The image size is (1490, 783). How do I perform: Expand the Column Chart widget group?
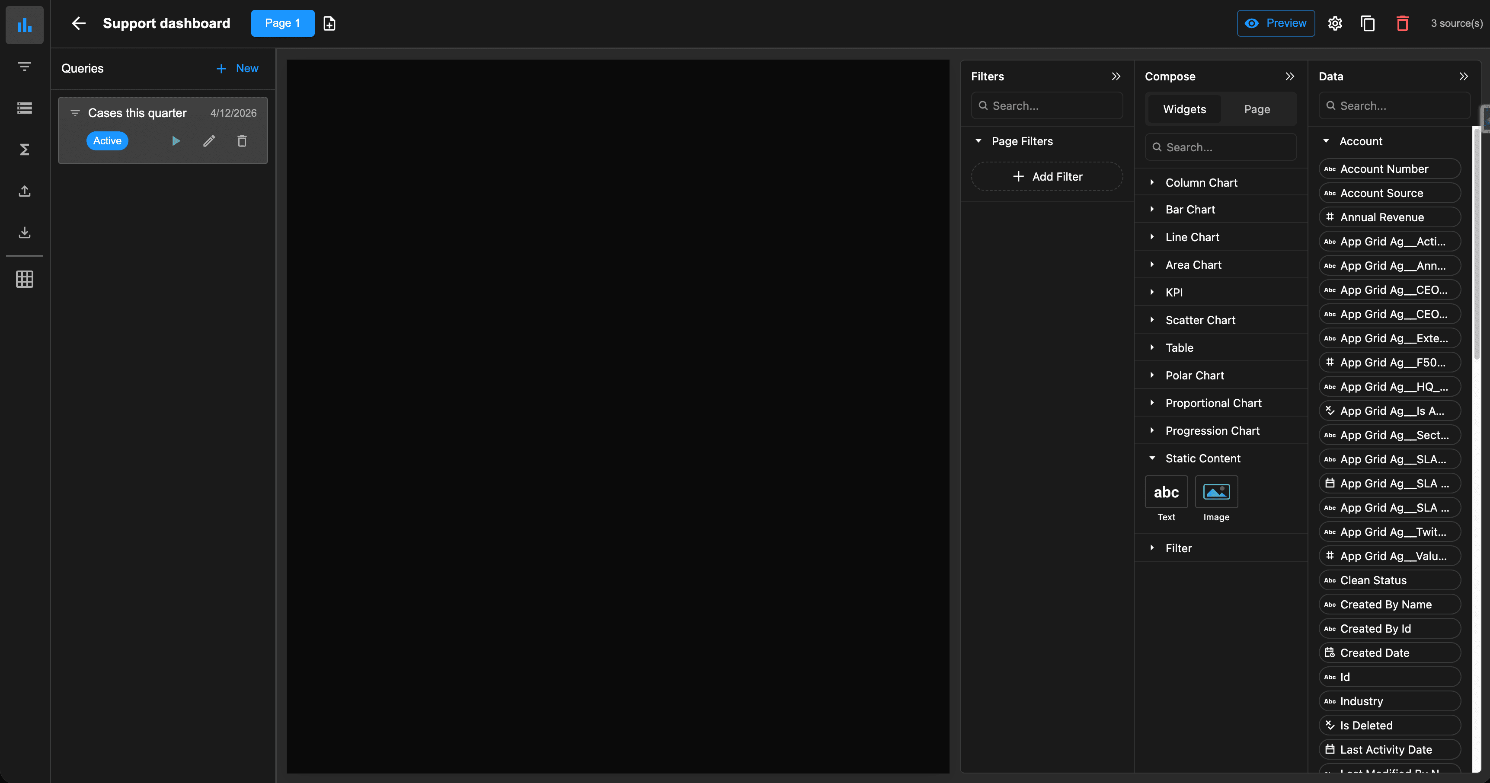(1152, 183)
